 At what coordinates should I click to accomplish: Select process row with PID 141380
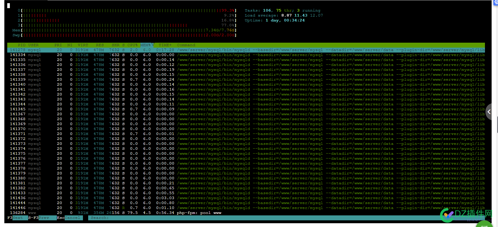246,178
